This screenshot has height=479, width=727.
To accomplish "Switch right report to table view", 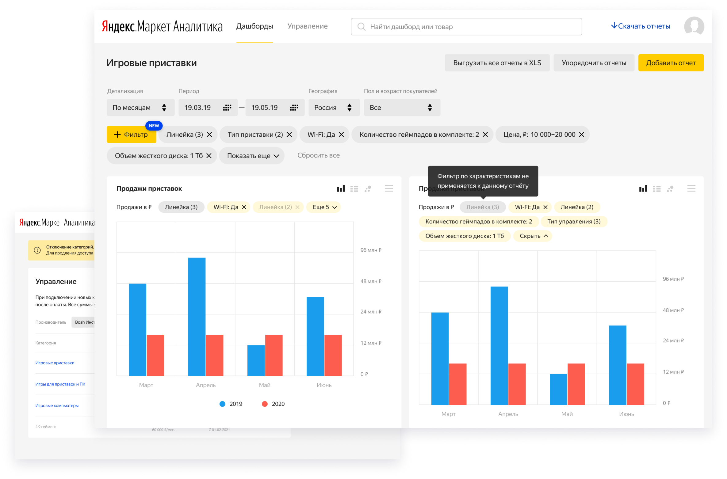I will (656, 189).
